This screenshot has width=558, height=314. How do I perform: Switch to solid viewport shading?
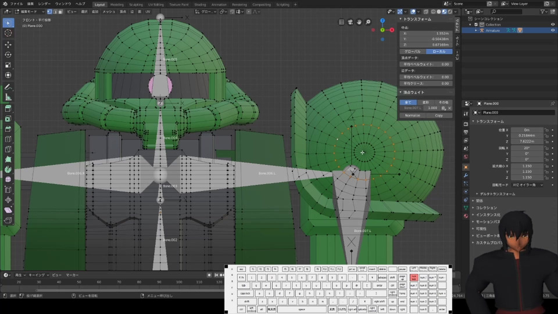coord(439,12)
